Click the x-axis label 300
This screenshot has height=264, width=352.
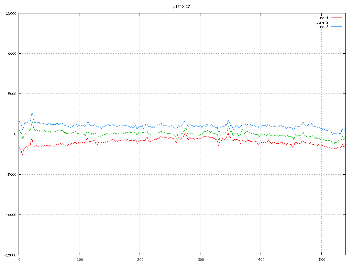(x=201, y=260)
